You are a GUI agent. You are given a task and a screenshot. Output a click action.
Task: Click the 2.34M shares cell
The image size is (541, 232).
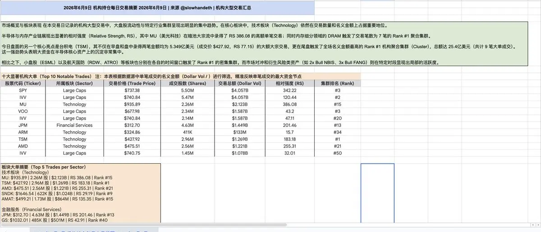(187, 111)
